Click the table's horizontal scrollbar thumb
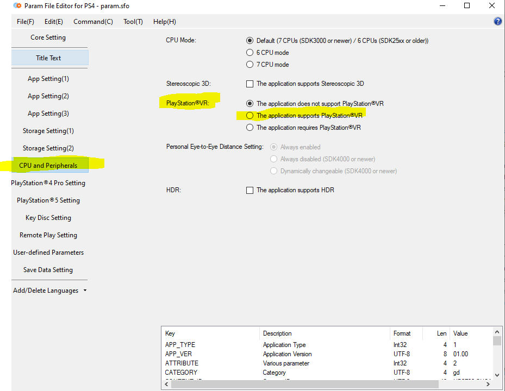Screen dimensions: 505x391 click(x=304, y=384)
